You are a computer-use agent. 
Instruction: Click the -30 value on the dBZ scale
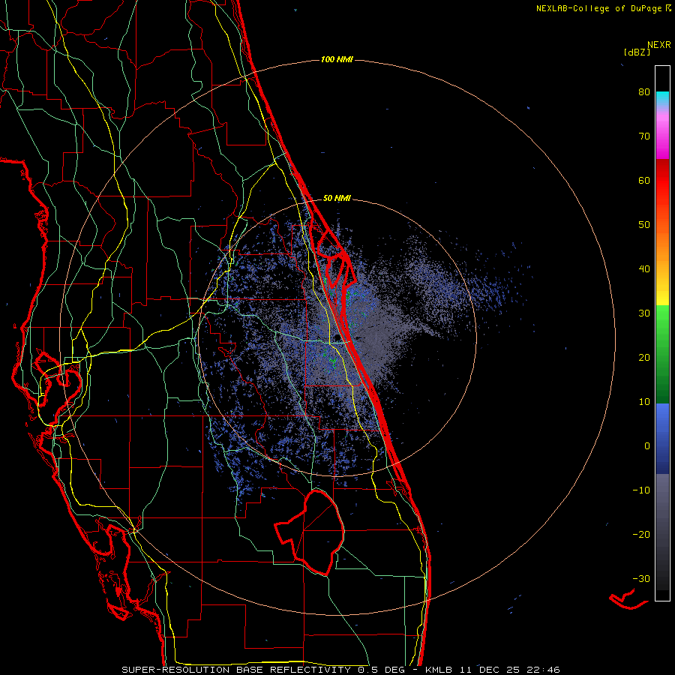(x=641, y=578)
